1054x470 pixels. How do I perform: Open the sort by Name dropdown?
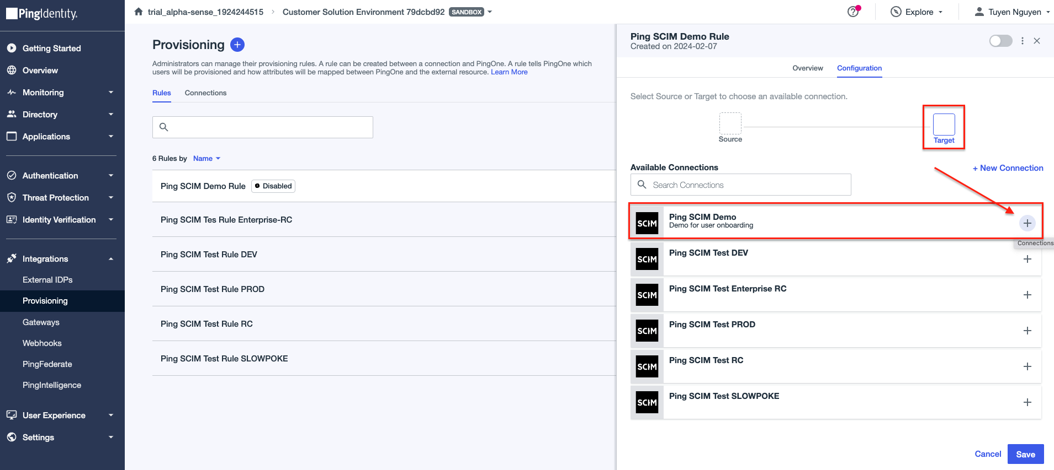coord(207,158)
